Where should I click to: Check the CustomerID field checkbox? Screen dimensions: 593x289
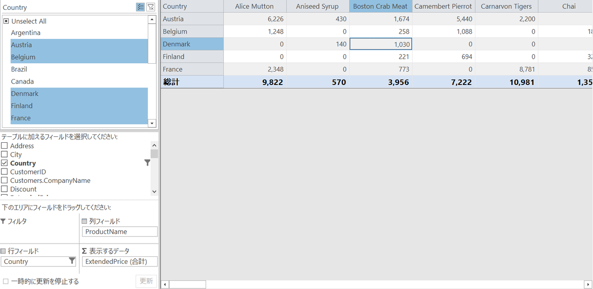point(4,172)
